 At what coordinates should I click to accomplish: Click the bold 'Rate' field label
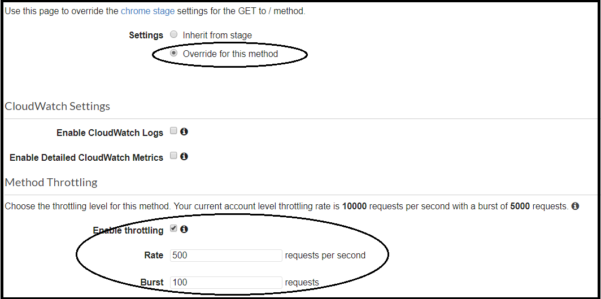click(x=154, y=256)
